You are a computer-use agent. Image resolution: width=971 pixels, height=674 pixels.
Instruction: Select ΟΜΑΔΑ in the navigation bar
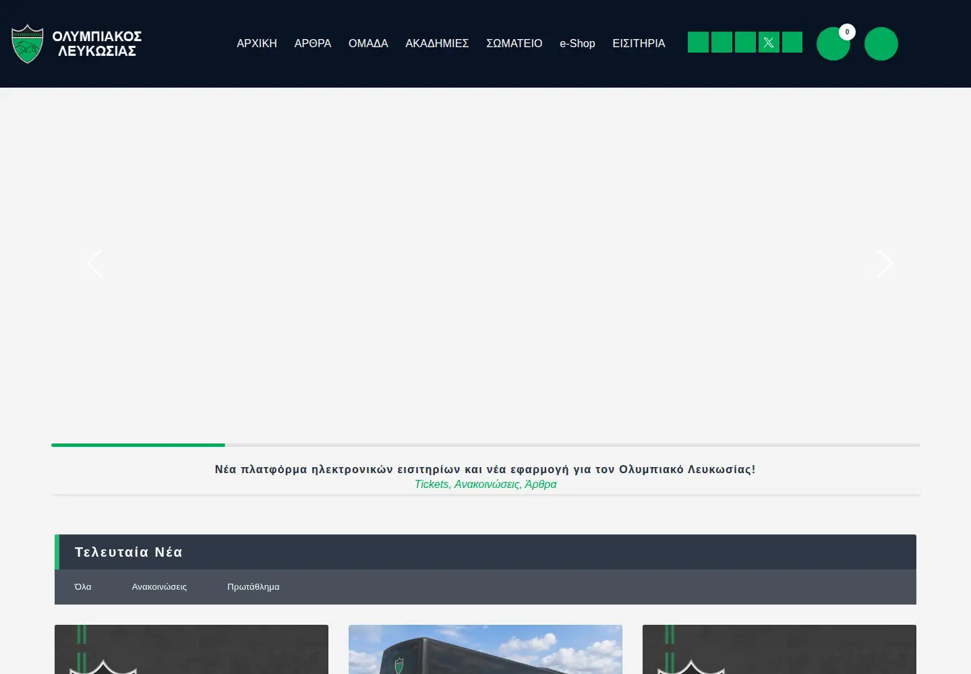(368, 43)
